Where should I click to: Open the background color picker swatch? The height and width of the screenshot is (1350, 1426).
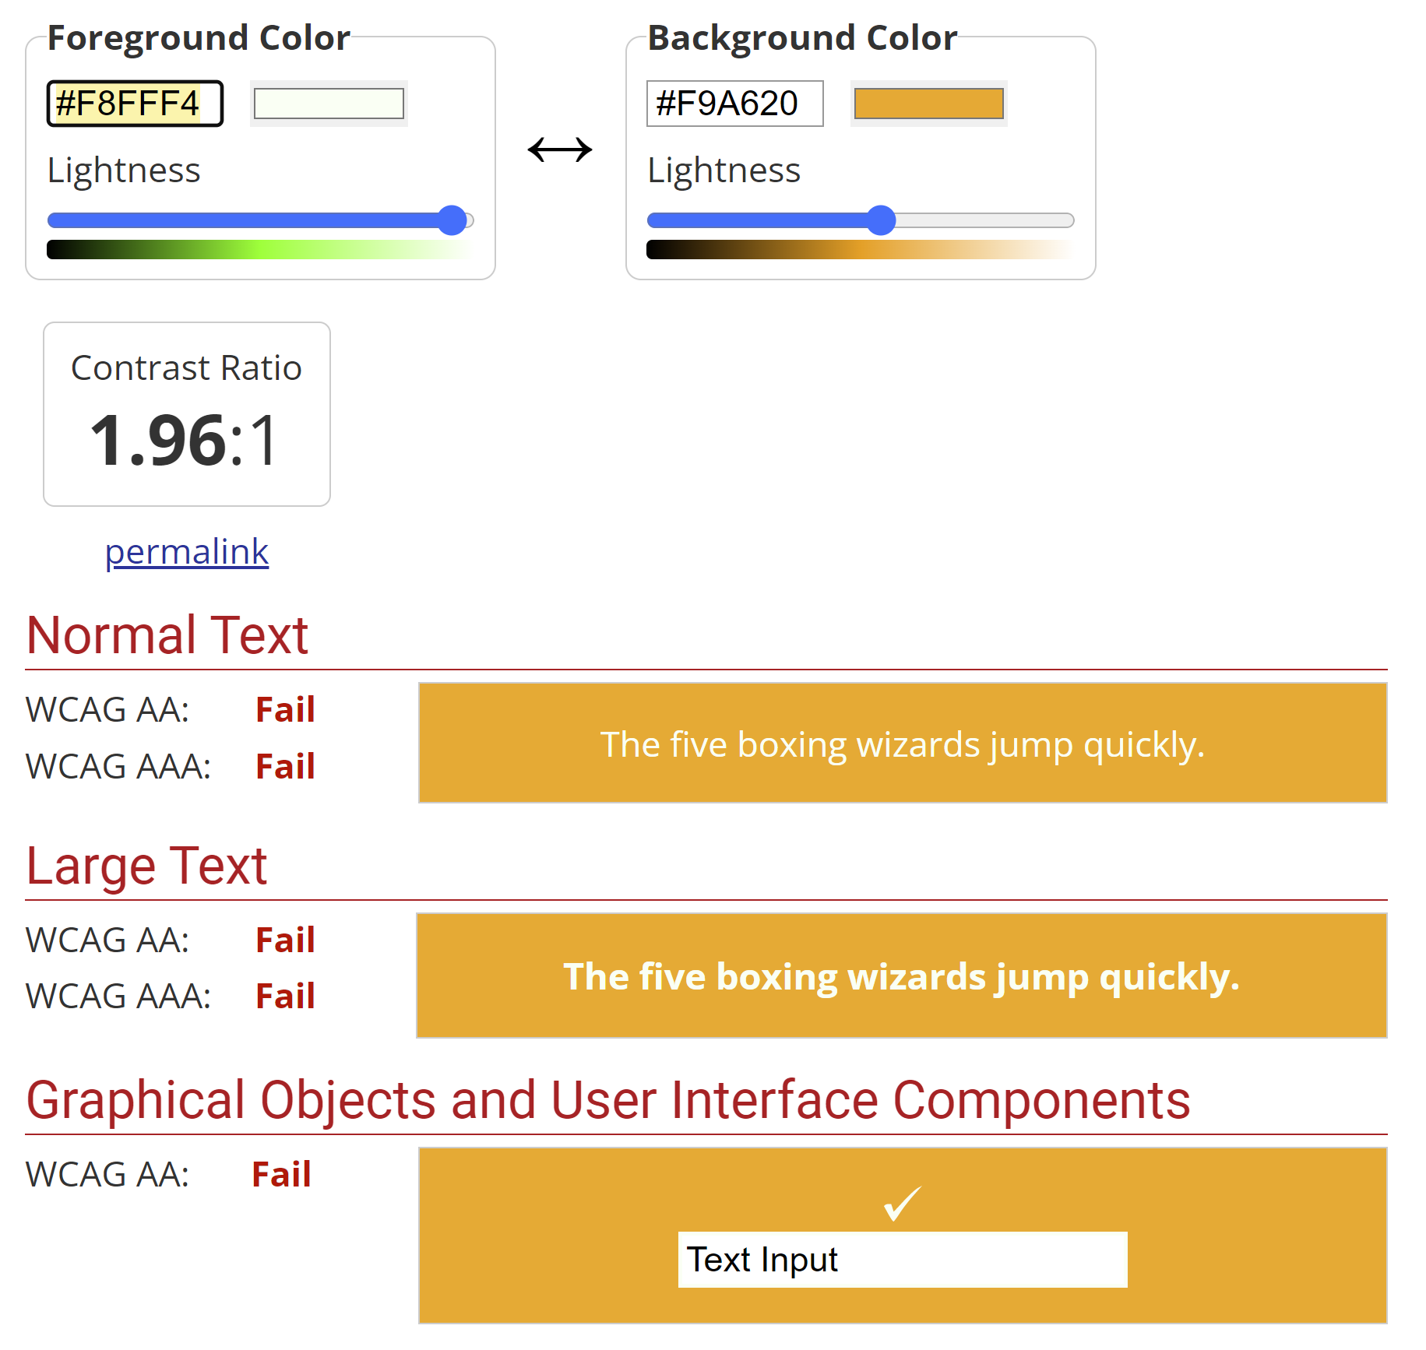click(x=928, y=104)
